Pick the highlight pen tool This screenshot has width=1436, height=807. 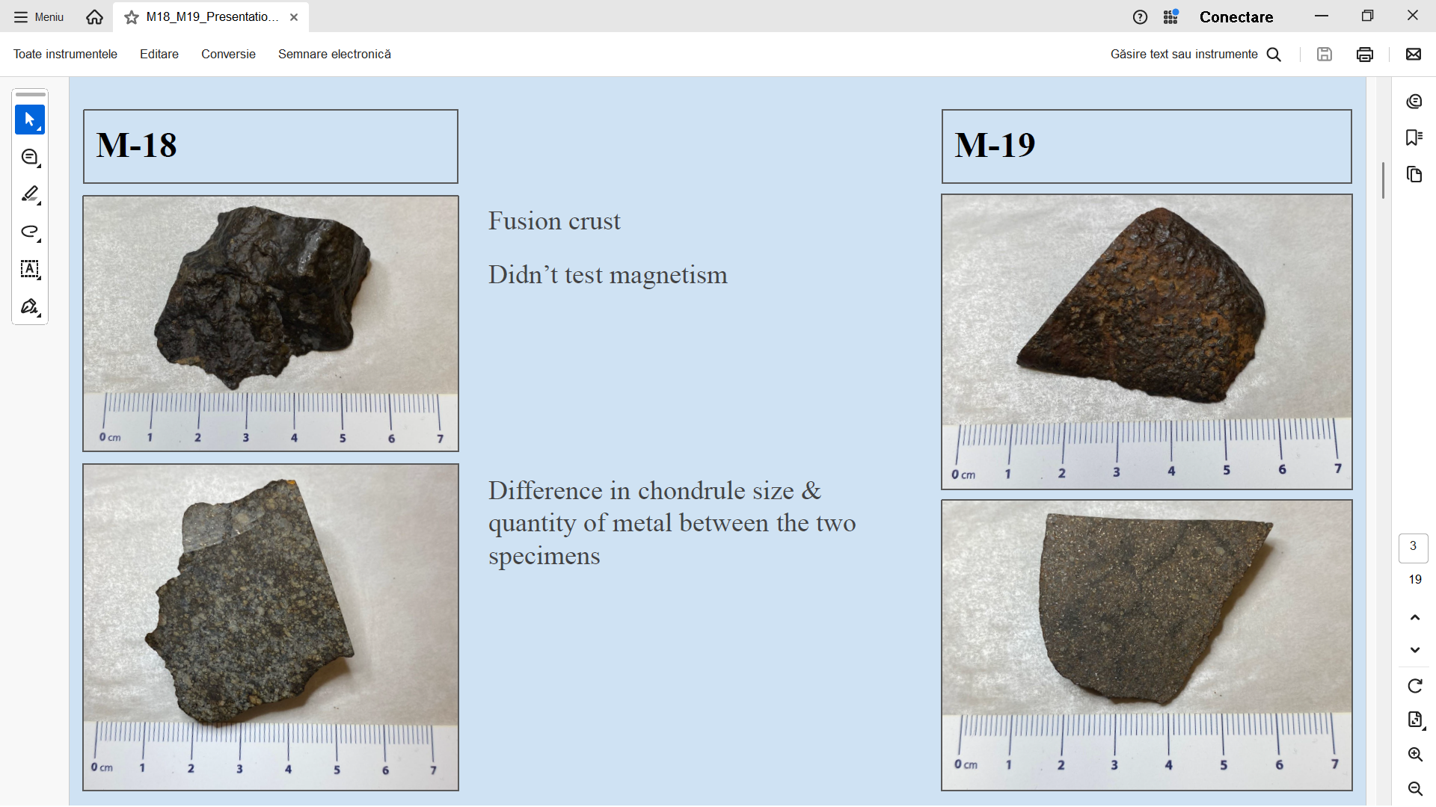pyautogui.click(x=30, y=194)
